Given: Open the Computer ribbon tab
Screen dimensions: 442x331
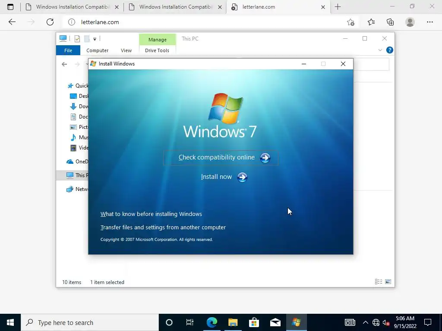Looking at the screenshot, I should (x=97, y=50).
